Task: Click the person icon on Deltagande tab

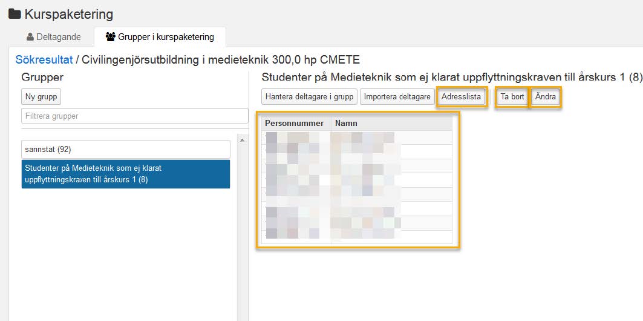Action: click(30, 37)
